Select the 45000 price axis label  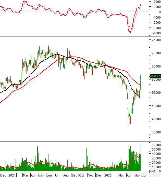pyautogui.click(x=156, y=119)
